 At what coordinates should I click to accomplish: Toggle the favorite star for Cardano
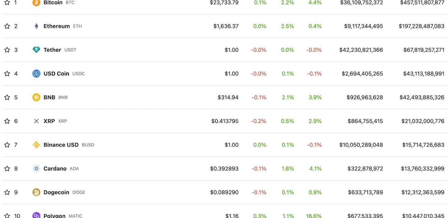pos(7,168)
